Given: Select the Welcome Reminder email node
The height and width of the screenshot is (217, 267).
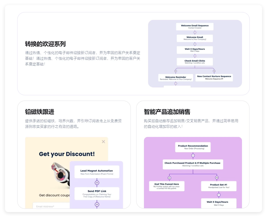Looking at the screenshot, I should tap(175, 78).
